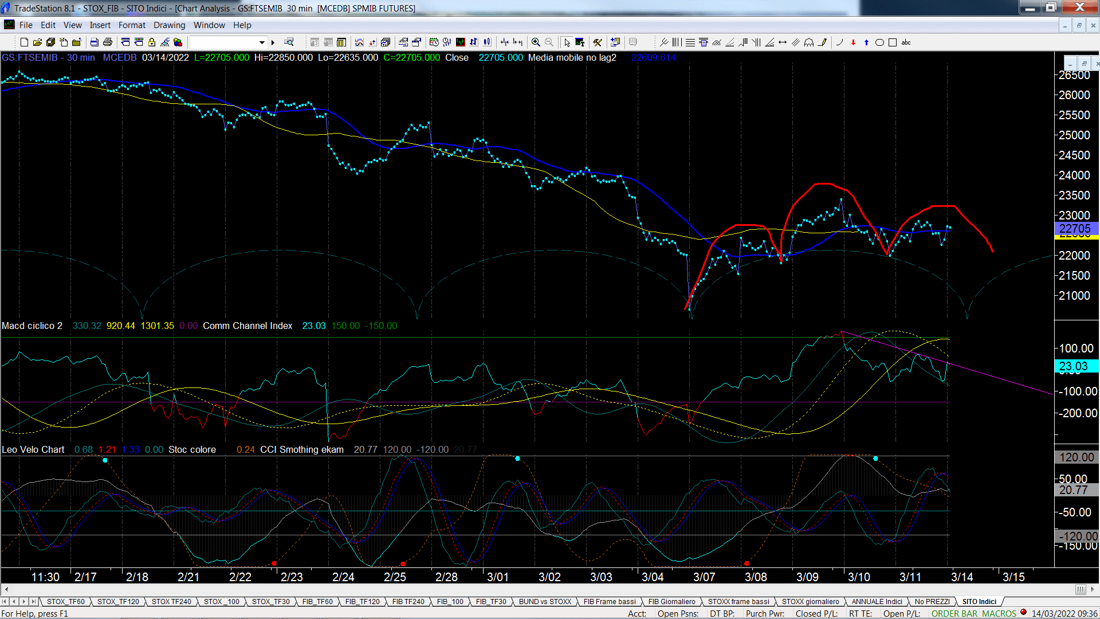1100x619 pixels.
Task: Open the Drawing menu
Action: point(169,25)
